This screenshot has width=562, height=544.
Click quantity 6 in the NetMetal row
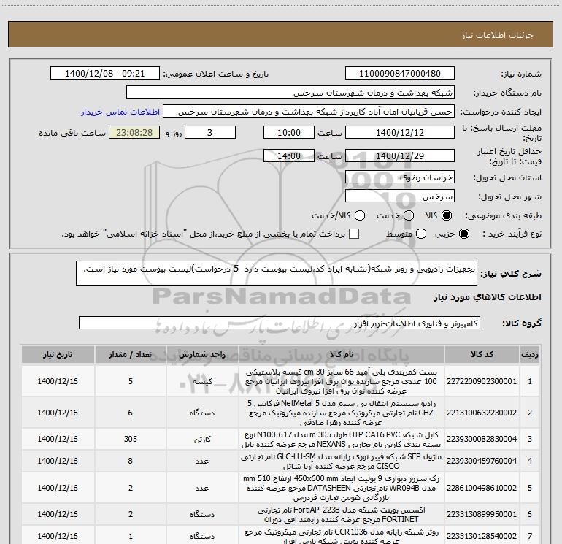click(x=131, y=413)
